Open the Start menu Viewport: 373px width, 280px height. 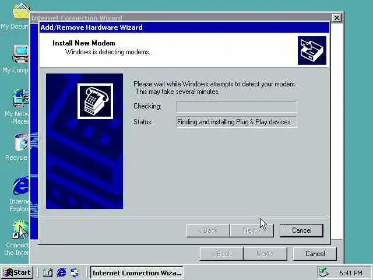17,272
